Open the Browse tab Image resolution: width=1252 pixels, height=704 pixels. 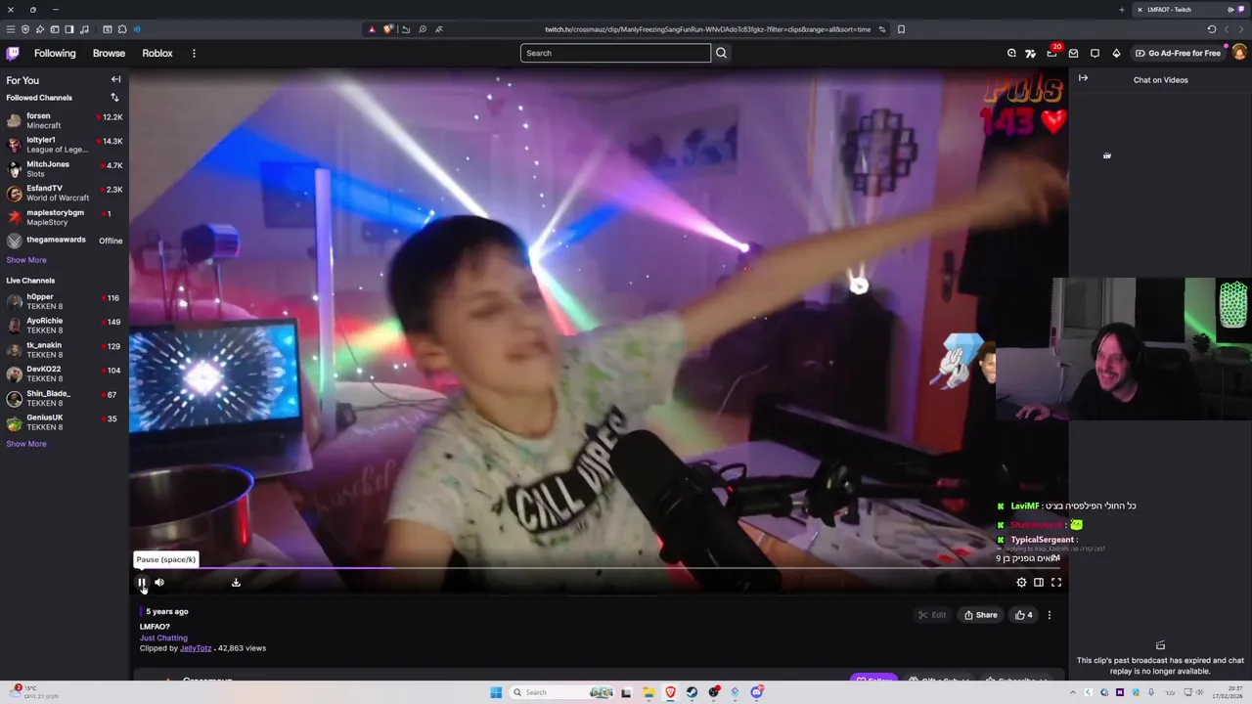click(109, 54)
